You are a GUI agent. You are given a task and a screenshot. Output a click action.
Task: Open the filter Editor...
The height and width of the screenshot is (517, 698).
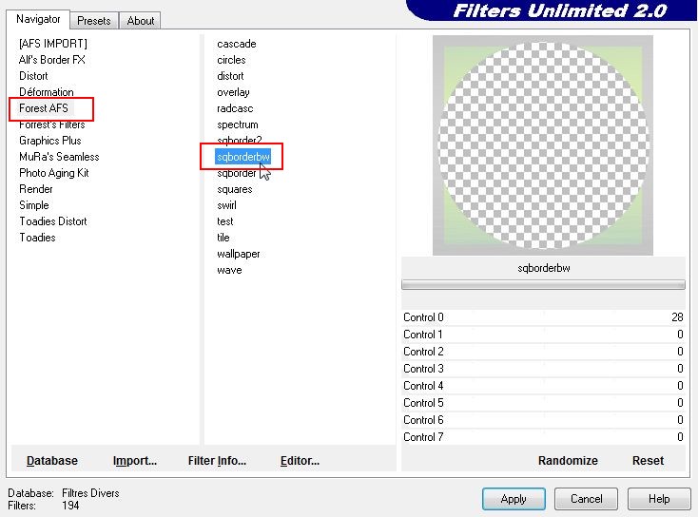click(300, 461)
